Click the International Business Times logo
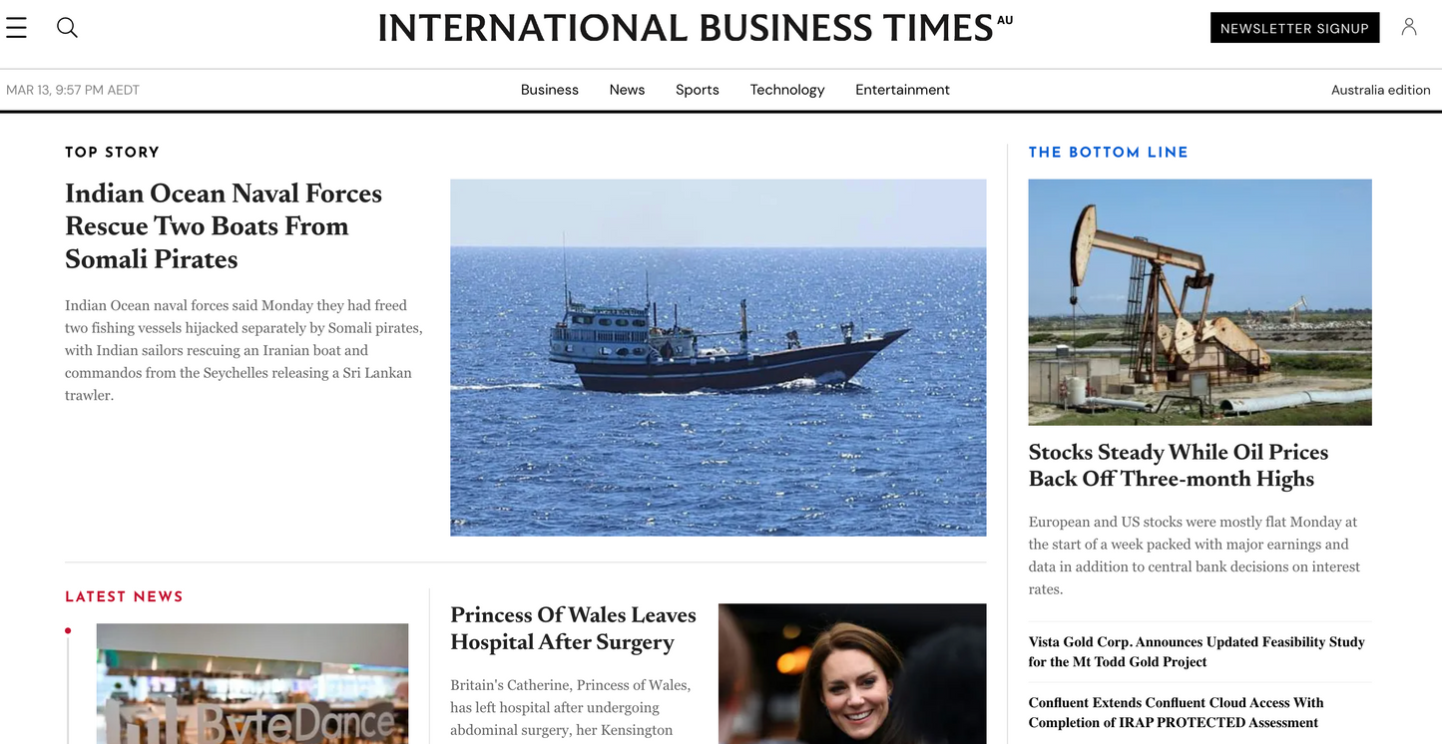 pos(695,28)
